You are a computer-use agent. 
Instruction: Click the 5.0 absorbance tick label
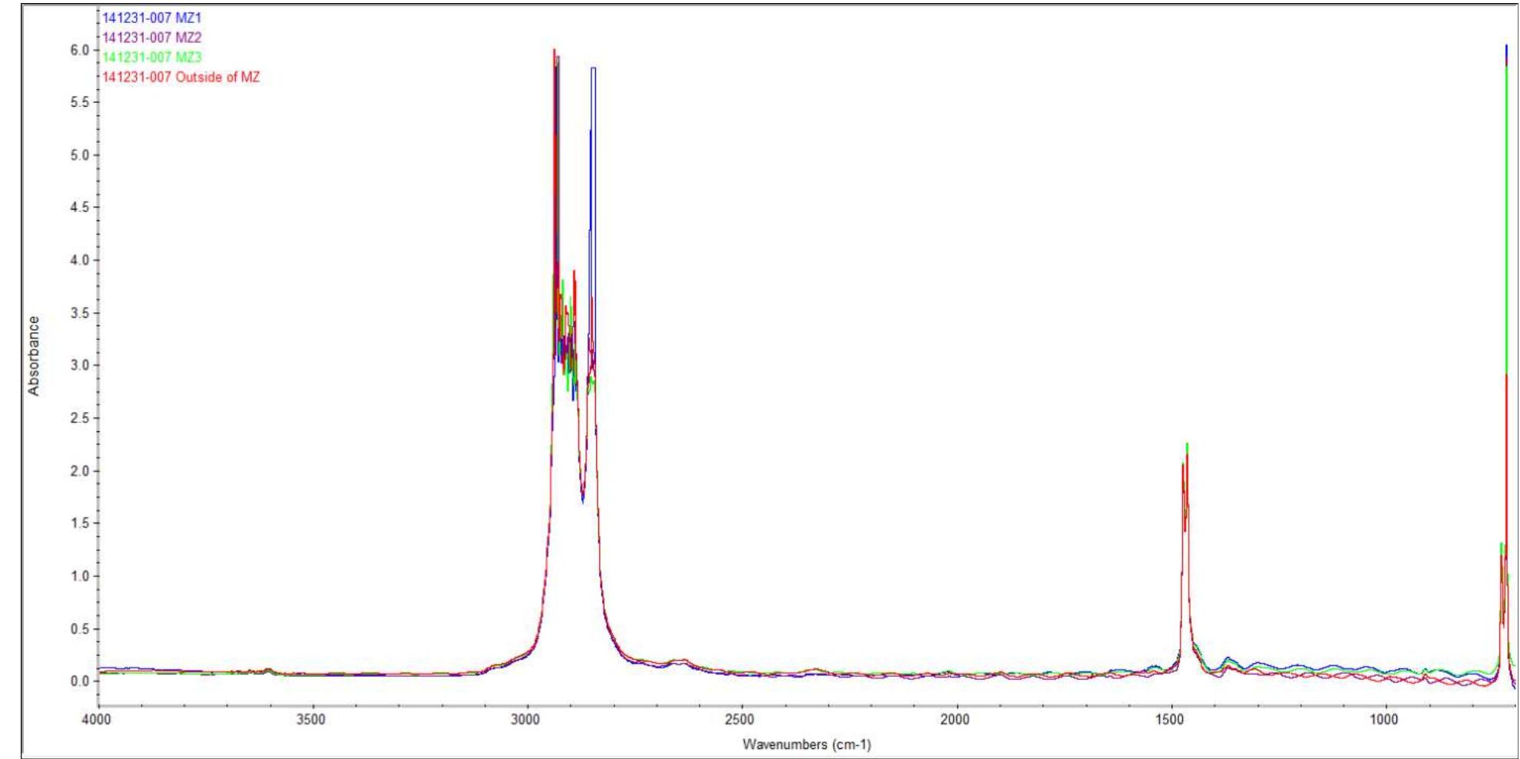click(80, 155)
